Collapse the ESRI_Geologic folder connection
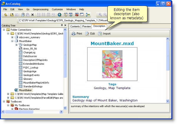 8,34
